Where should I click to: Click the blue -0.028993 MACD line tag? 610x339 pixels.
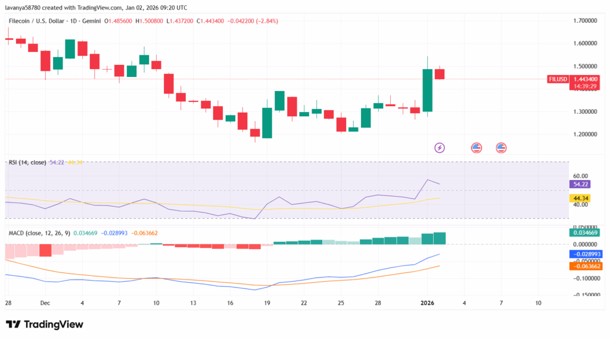pyautogui.click(x=585, y=254)
